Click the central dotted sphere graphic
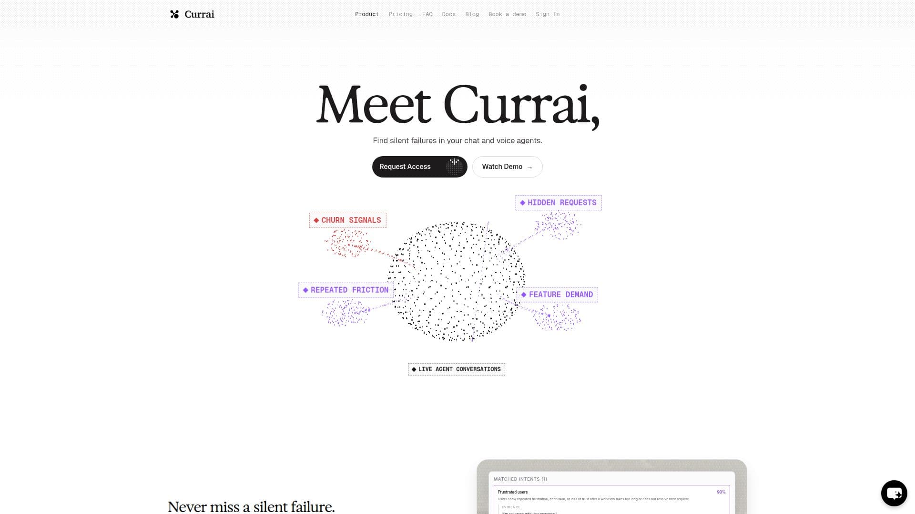 (x=457, y=281)
